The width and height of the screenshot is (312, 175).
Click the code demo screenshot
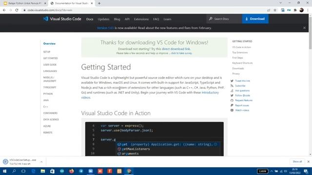point(155,139)
